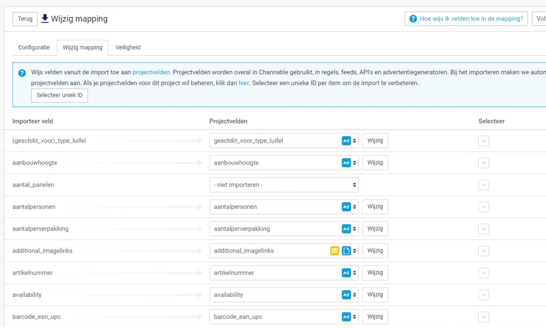This screenshot has width=546, height=328.
Task: Click the A-Z type icon in availability row
Action: click(346, 295)
